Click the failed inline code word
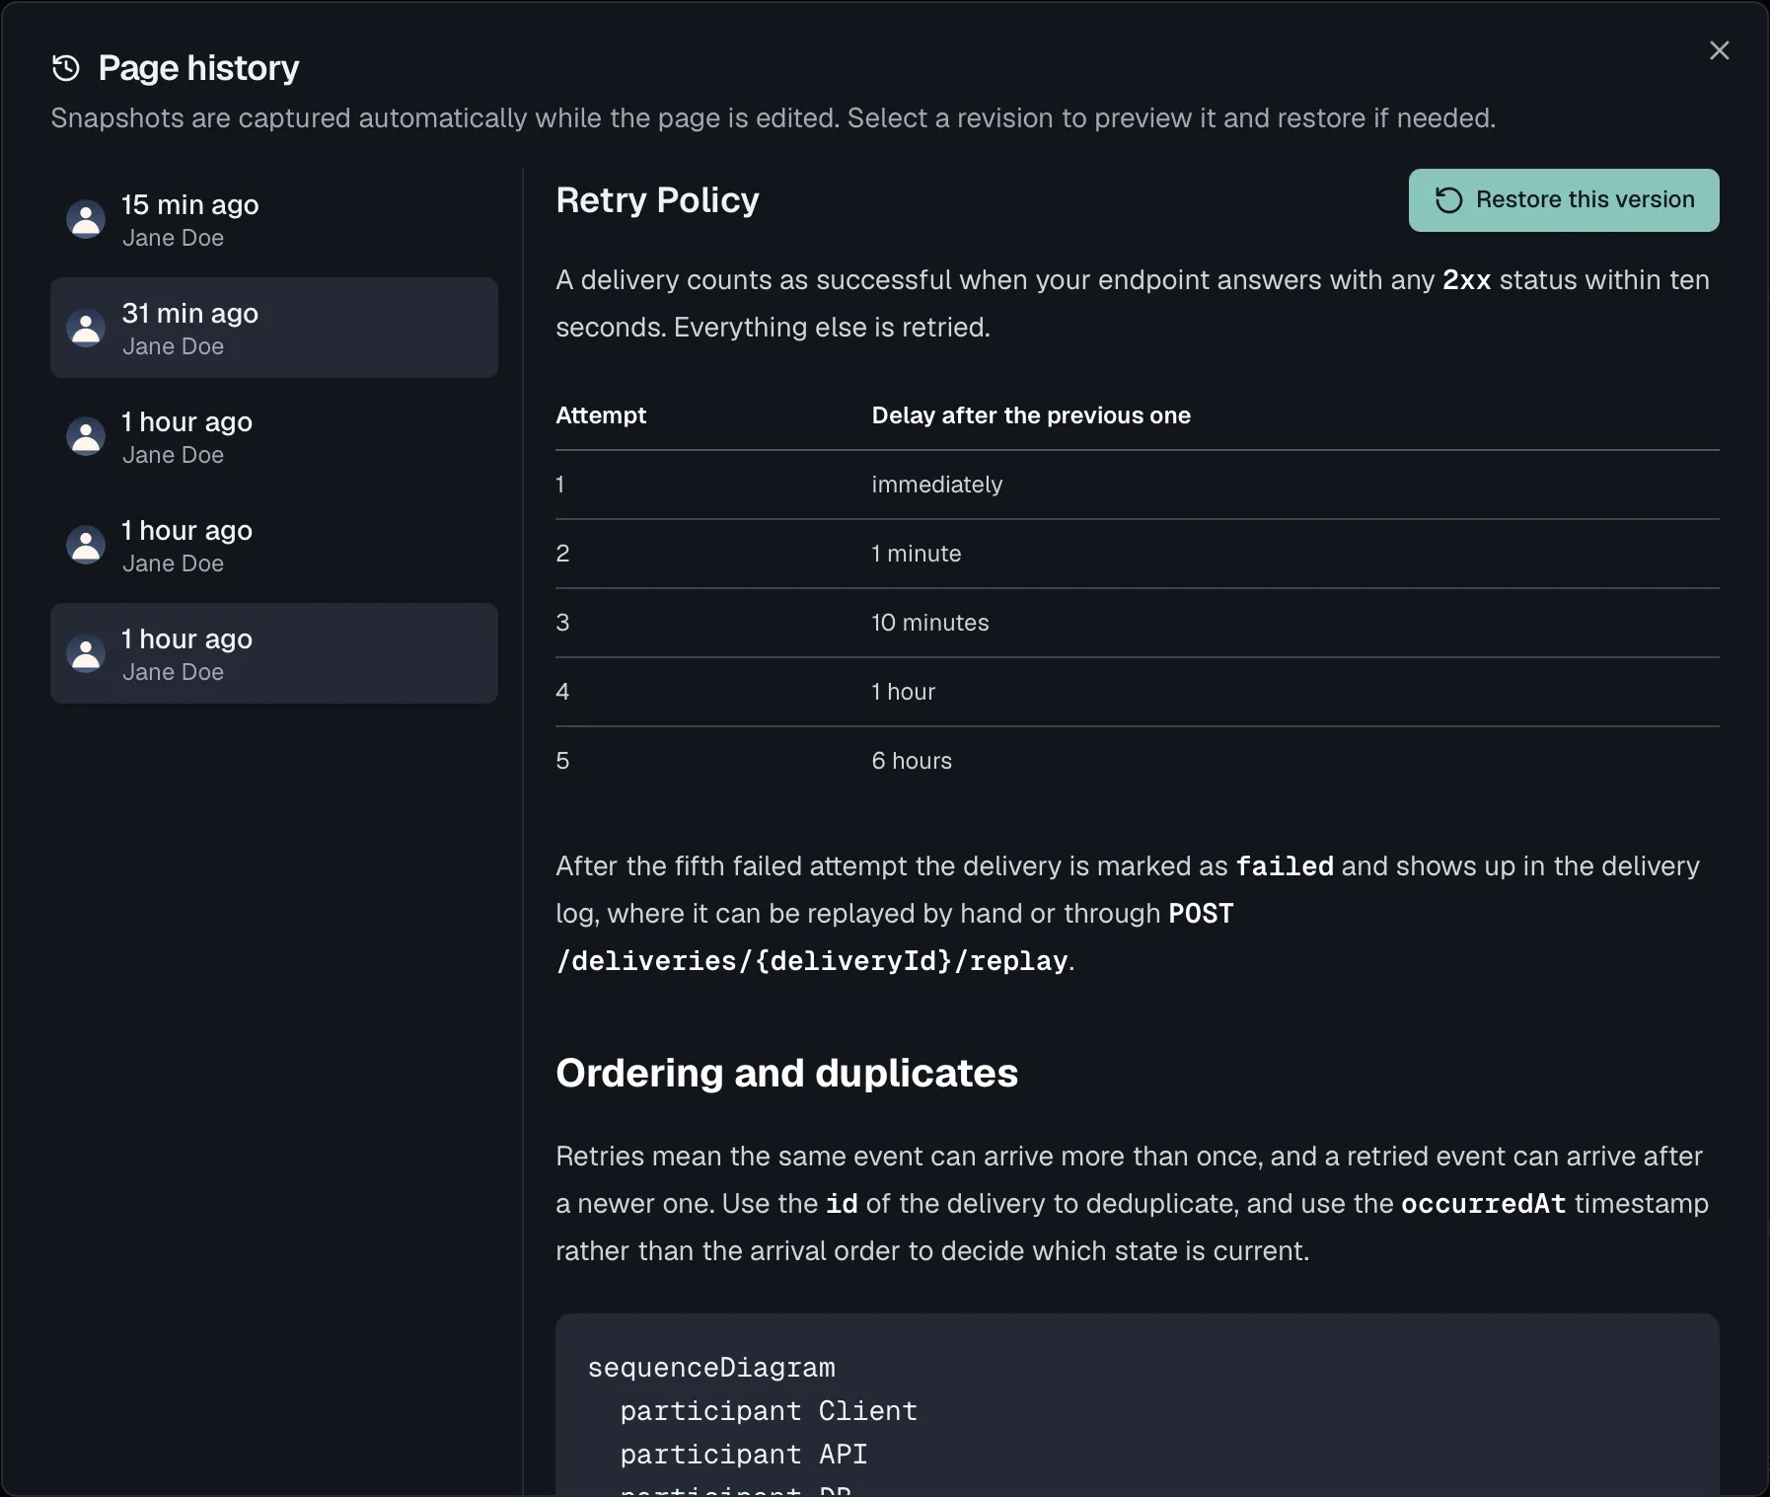Screen dimensions: 1770x1497 click(x=1285, y=866)
